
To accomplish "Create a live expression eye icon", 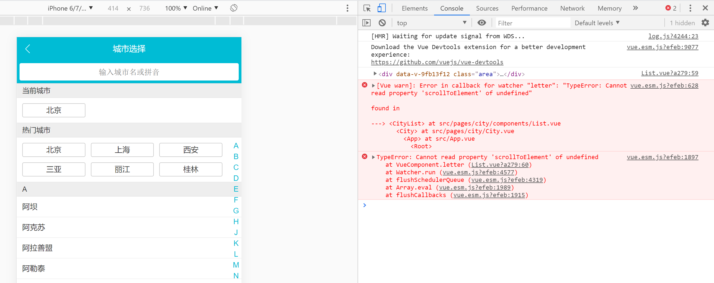I will (x=482, y=23).
